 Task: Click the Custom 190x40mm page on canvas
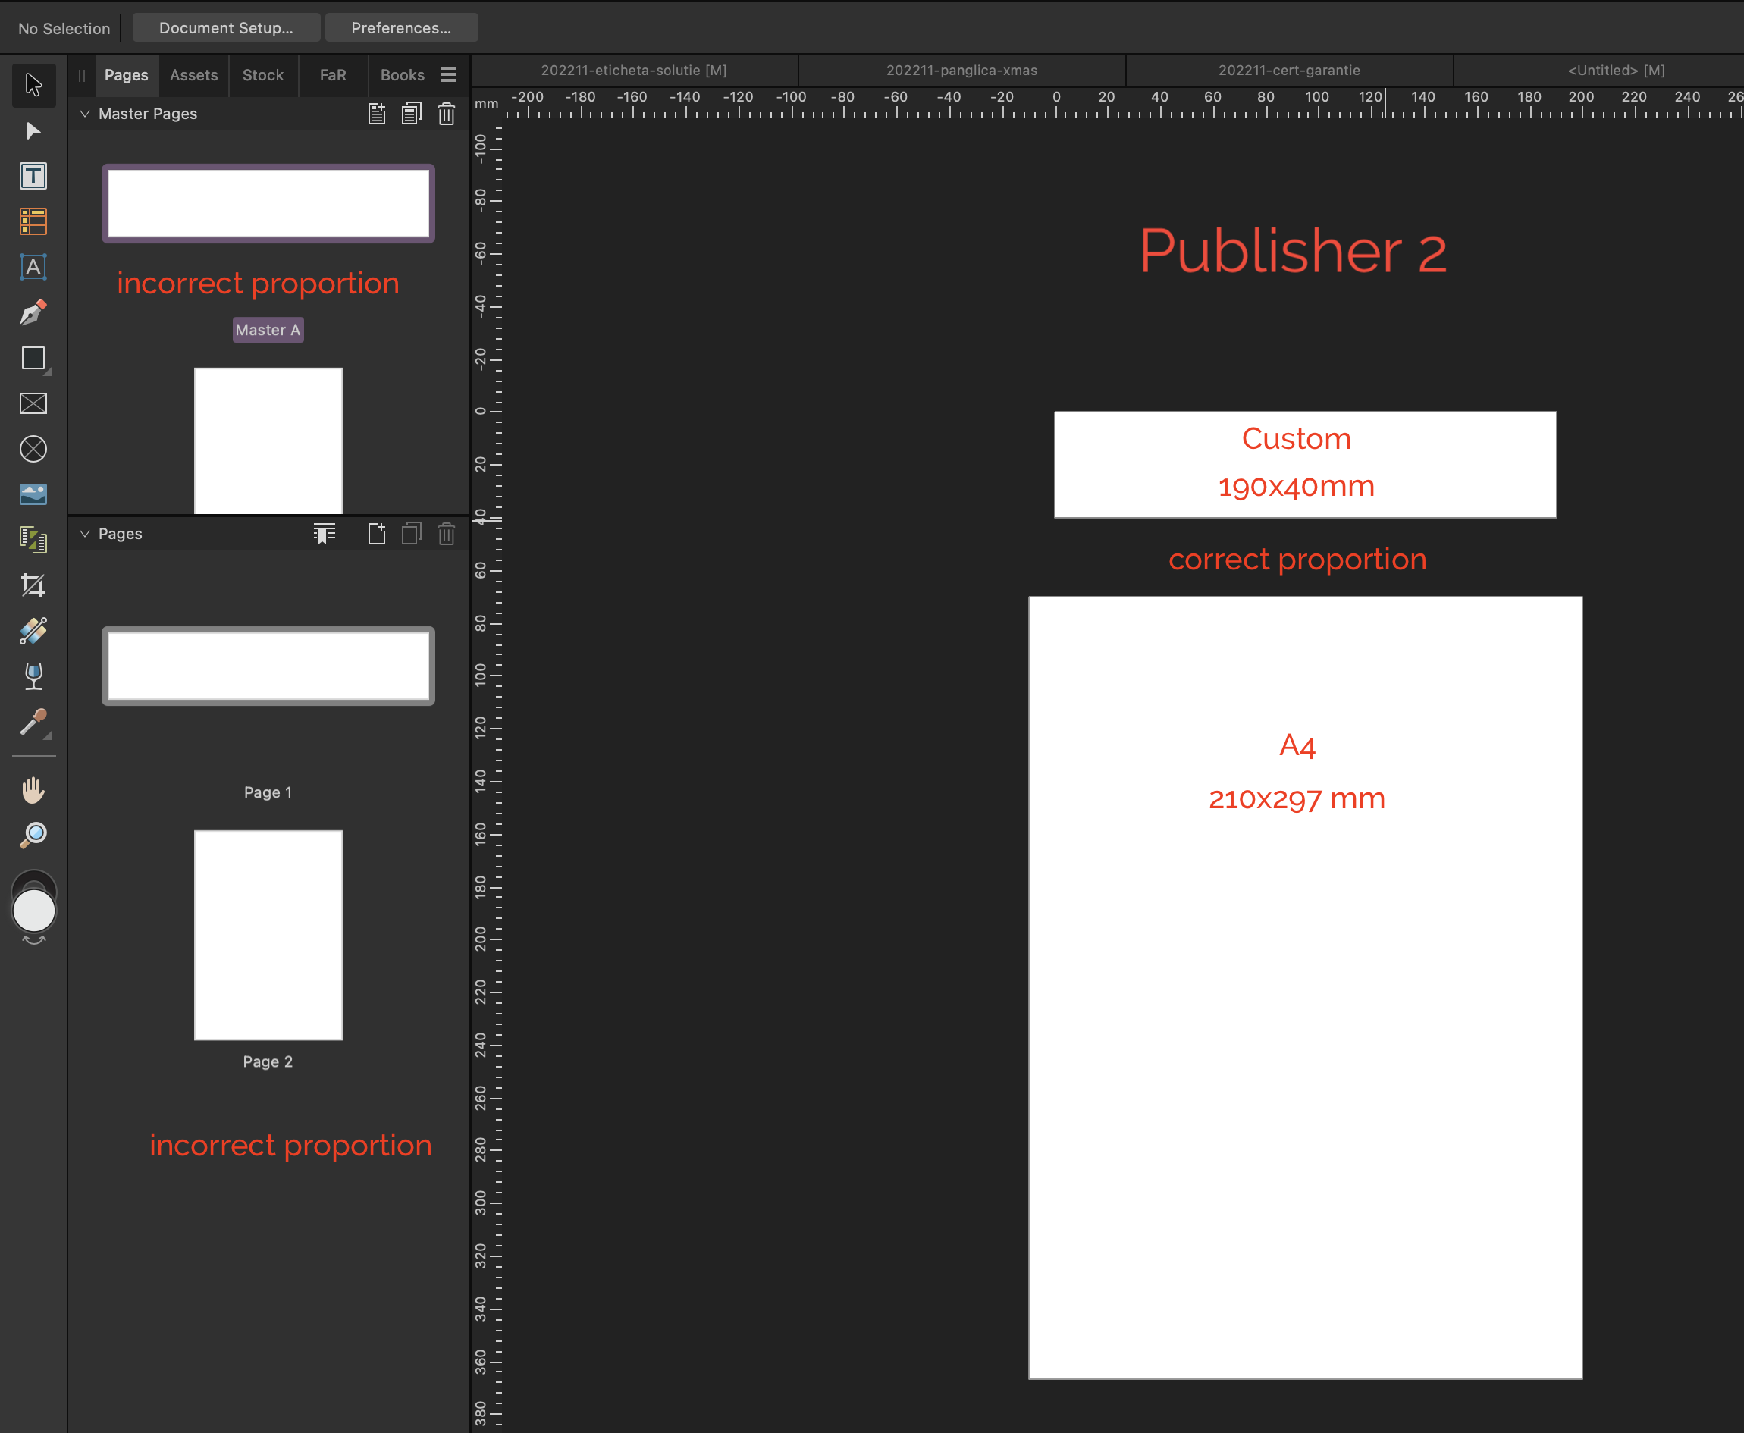coord(1305,465)
